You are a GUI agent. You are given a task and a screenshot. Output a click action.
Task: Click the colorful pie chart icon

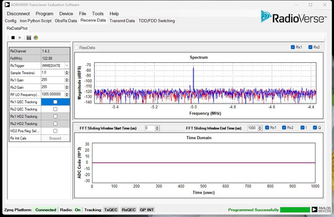[36, 38]
